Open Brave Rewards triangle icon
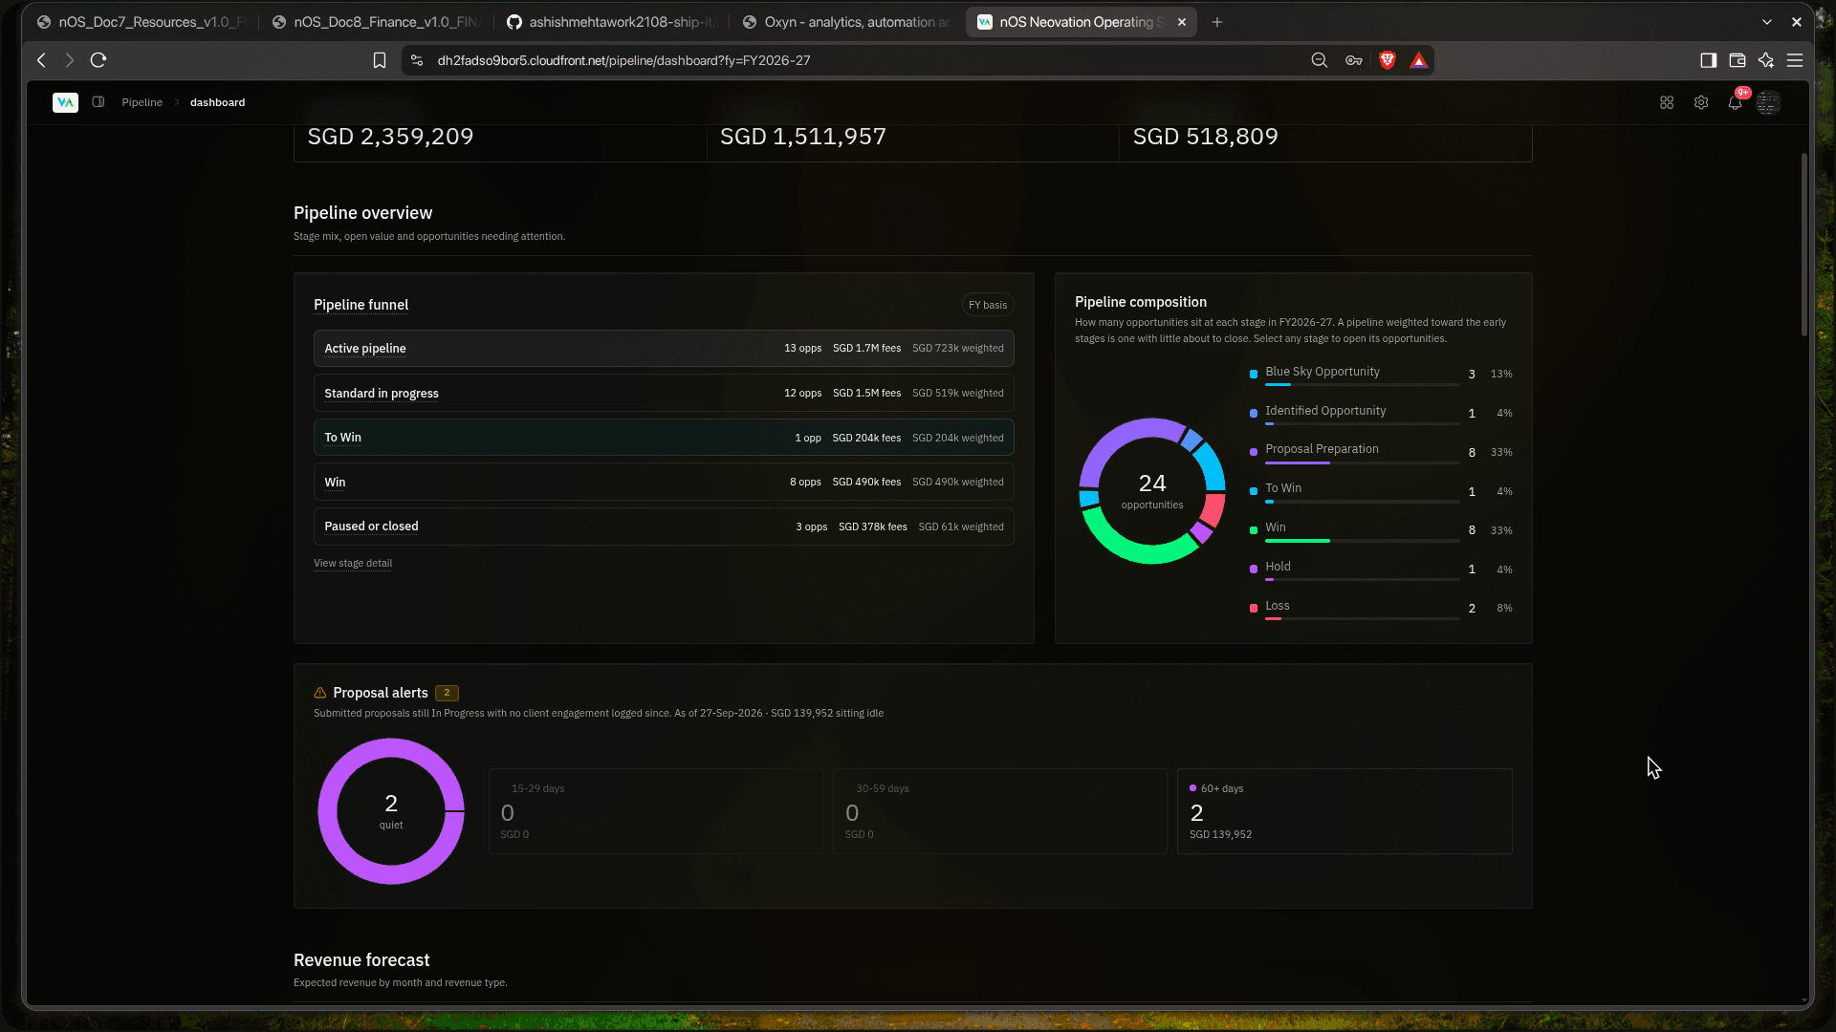 pyautogui.click(x=1419, y=60)
